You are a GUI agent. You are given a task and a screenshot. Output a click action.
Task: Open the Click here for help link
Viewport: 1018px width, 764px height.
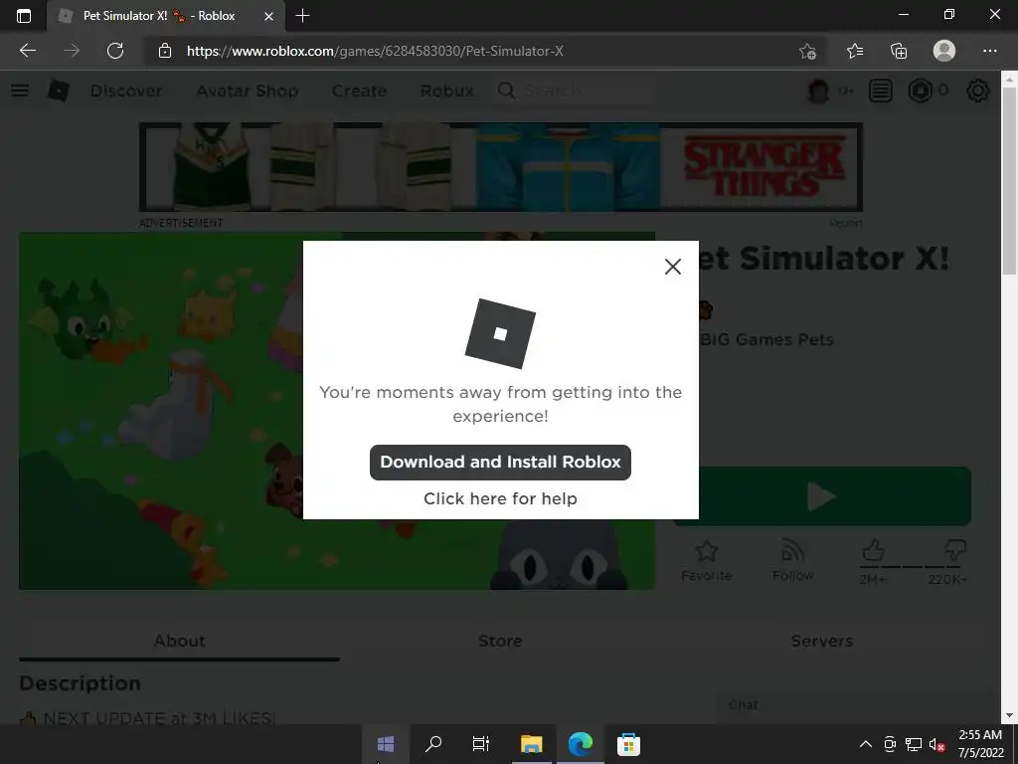pyautogui.click(x=500, y=498)
